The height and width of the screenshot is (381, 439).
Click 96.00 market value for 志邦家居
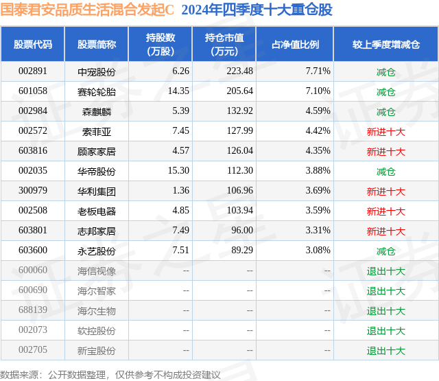point(242,230)
